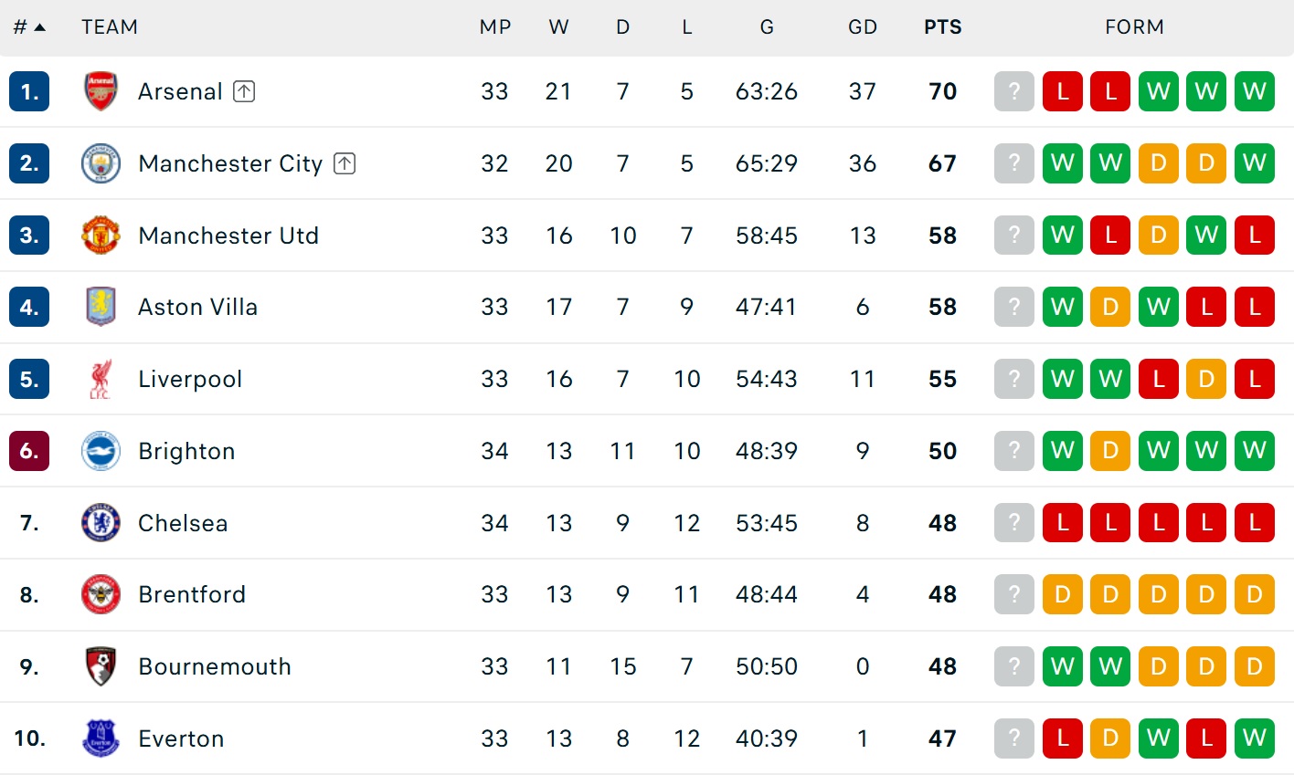Image resolution: width=1294 pixels, height=775 pixels.
Task: Click Everton's last green W form badge
Action: tap(1254, 738)
